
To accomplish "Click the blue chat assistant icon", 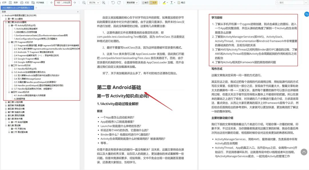I will (x=306, y=14).
